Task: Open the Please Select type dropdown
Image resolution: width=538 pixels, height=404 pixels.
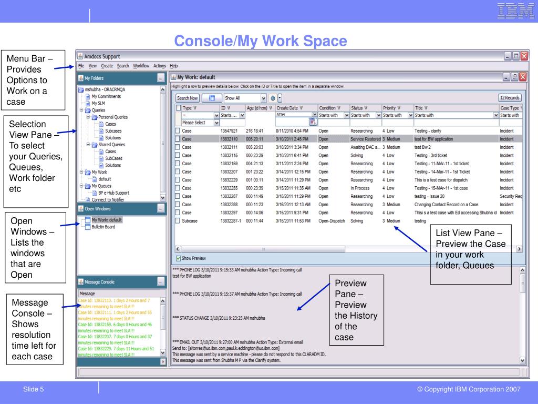Action: point(216,123)
